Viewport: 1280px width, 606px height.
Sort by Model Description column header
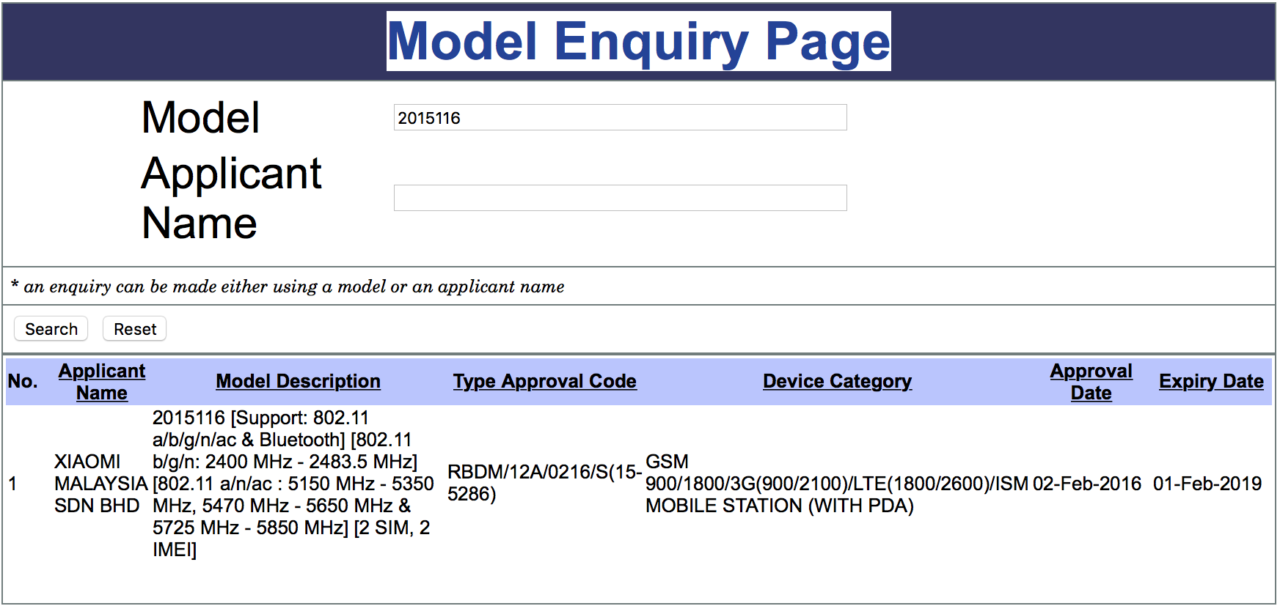pyautogui.click(x=298, y=381)
